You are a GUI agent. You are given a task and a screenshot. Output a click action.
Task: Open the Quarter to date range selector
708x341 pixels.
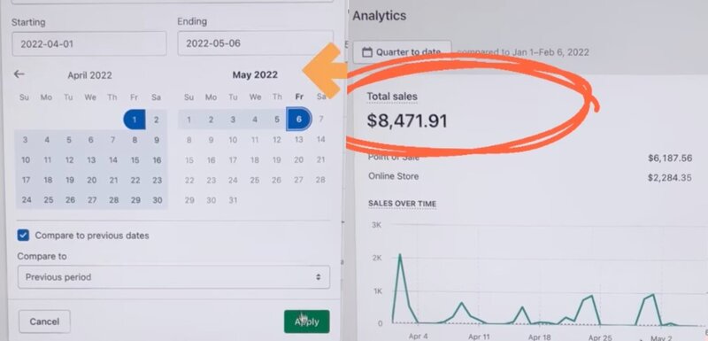pos(402,52)
